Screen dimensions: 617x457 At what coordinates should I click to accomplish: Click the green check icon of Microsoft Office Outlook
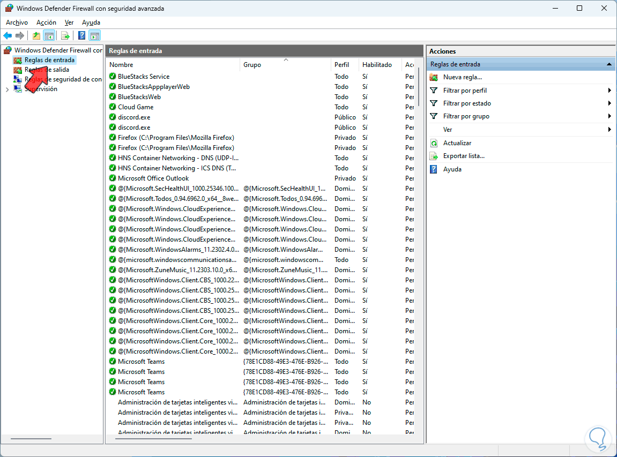113,178
